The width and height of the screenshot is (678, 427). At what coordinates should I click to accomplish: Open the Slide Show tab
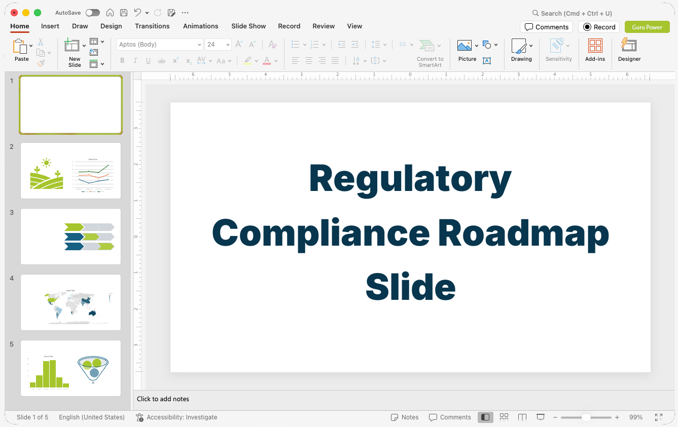(248, 26)
